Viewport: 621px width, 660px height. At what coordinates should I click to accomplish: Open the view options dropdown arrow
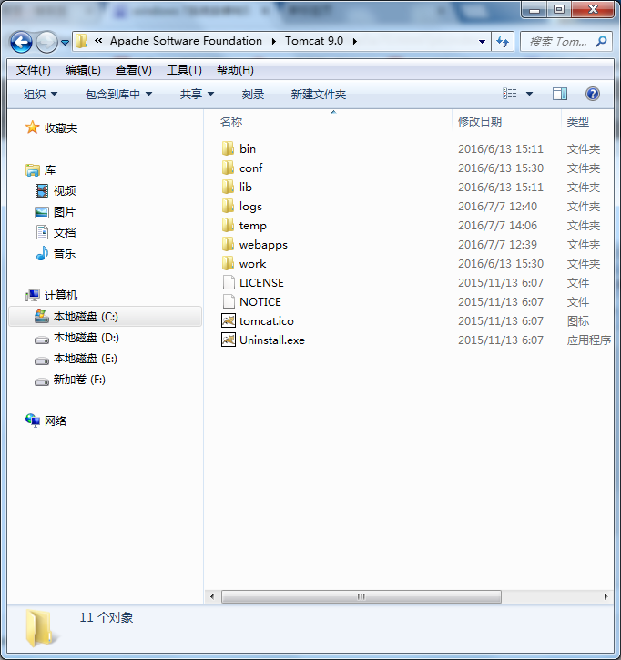529,94
